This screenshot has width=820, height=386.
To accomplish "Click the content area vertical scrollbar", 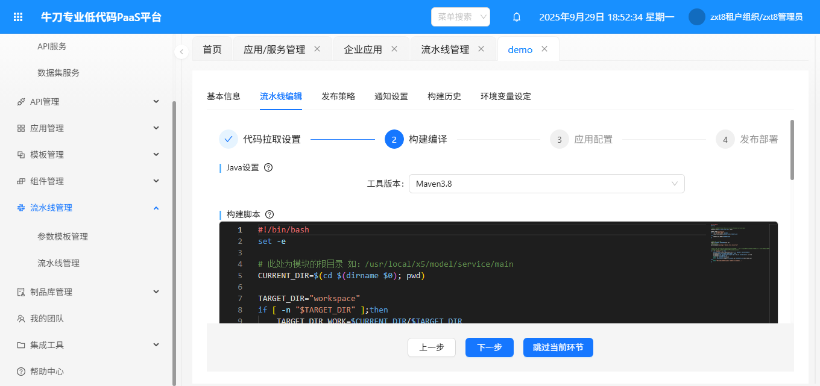I will click(x=792, y=150).
